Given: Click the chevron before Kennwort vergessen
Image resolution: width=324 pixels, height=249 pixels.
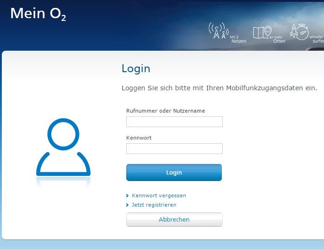Looking at the screenshot, I should click(x=128, y=195).
